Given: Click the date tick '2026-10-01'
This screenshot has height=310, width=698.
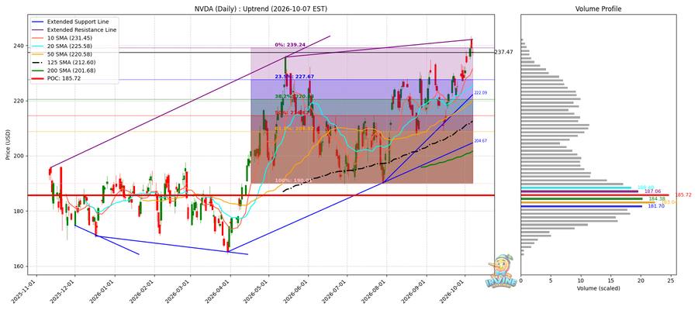Looking at the screenshot, I should pyautogui.click(x=454, y=291).
